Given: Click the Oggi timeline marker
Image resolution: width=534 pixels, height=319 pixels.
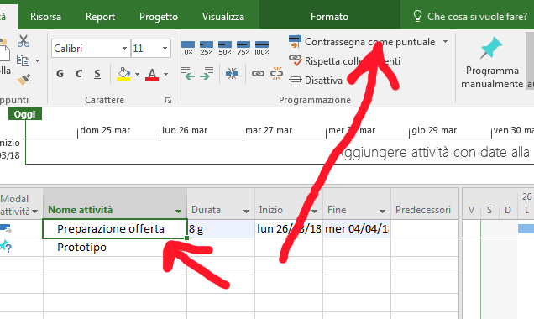Looking at the screenshot, I should (25, 114).
